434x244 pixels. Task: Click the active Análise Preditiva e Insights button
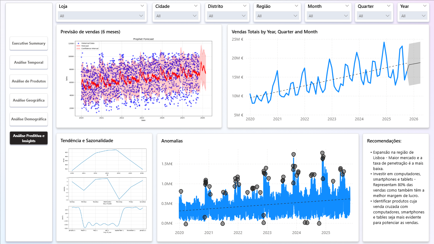point(29,138)
